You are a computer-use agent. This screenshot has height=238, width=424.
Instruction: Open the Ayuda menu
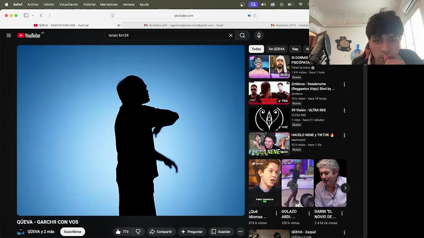tap(144, 4)
